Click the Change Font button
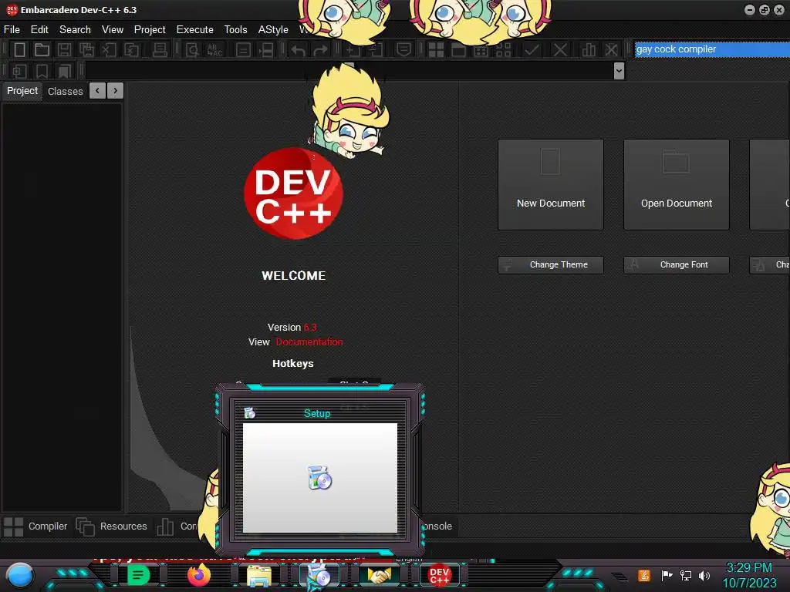Image resolution: width=790 pixels, height=592 pixels. tap(677, 265)
